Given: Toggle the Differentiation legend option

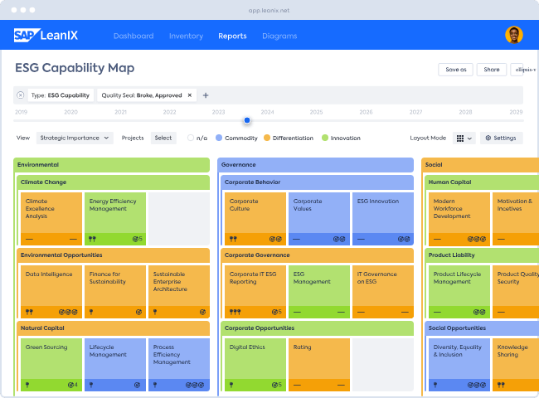Looking at the screenshot, I should click(x=267, y=138).
